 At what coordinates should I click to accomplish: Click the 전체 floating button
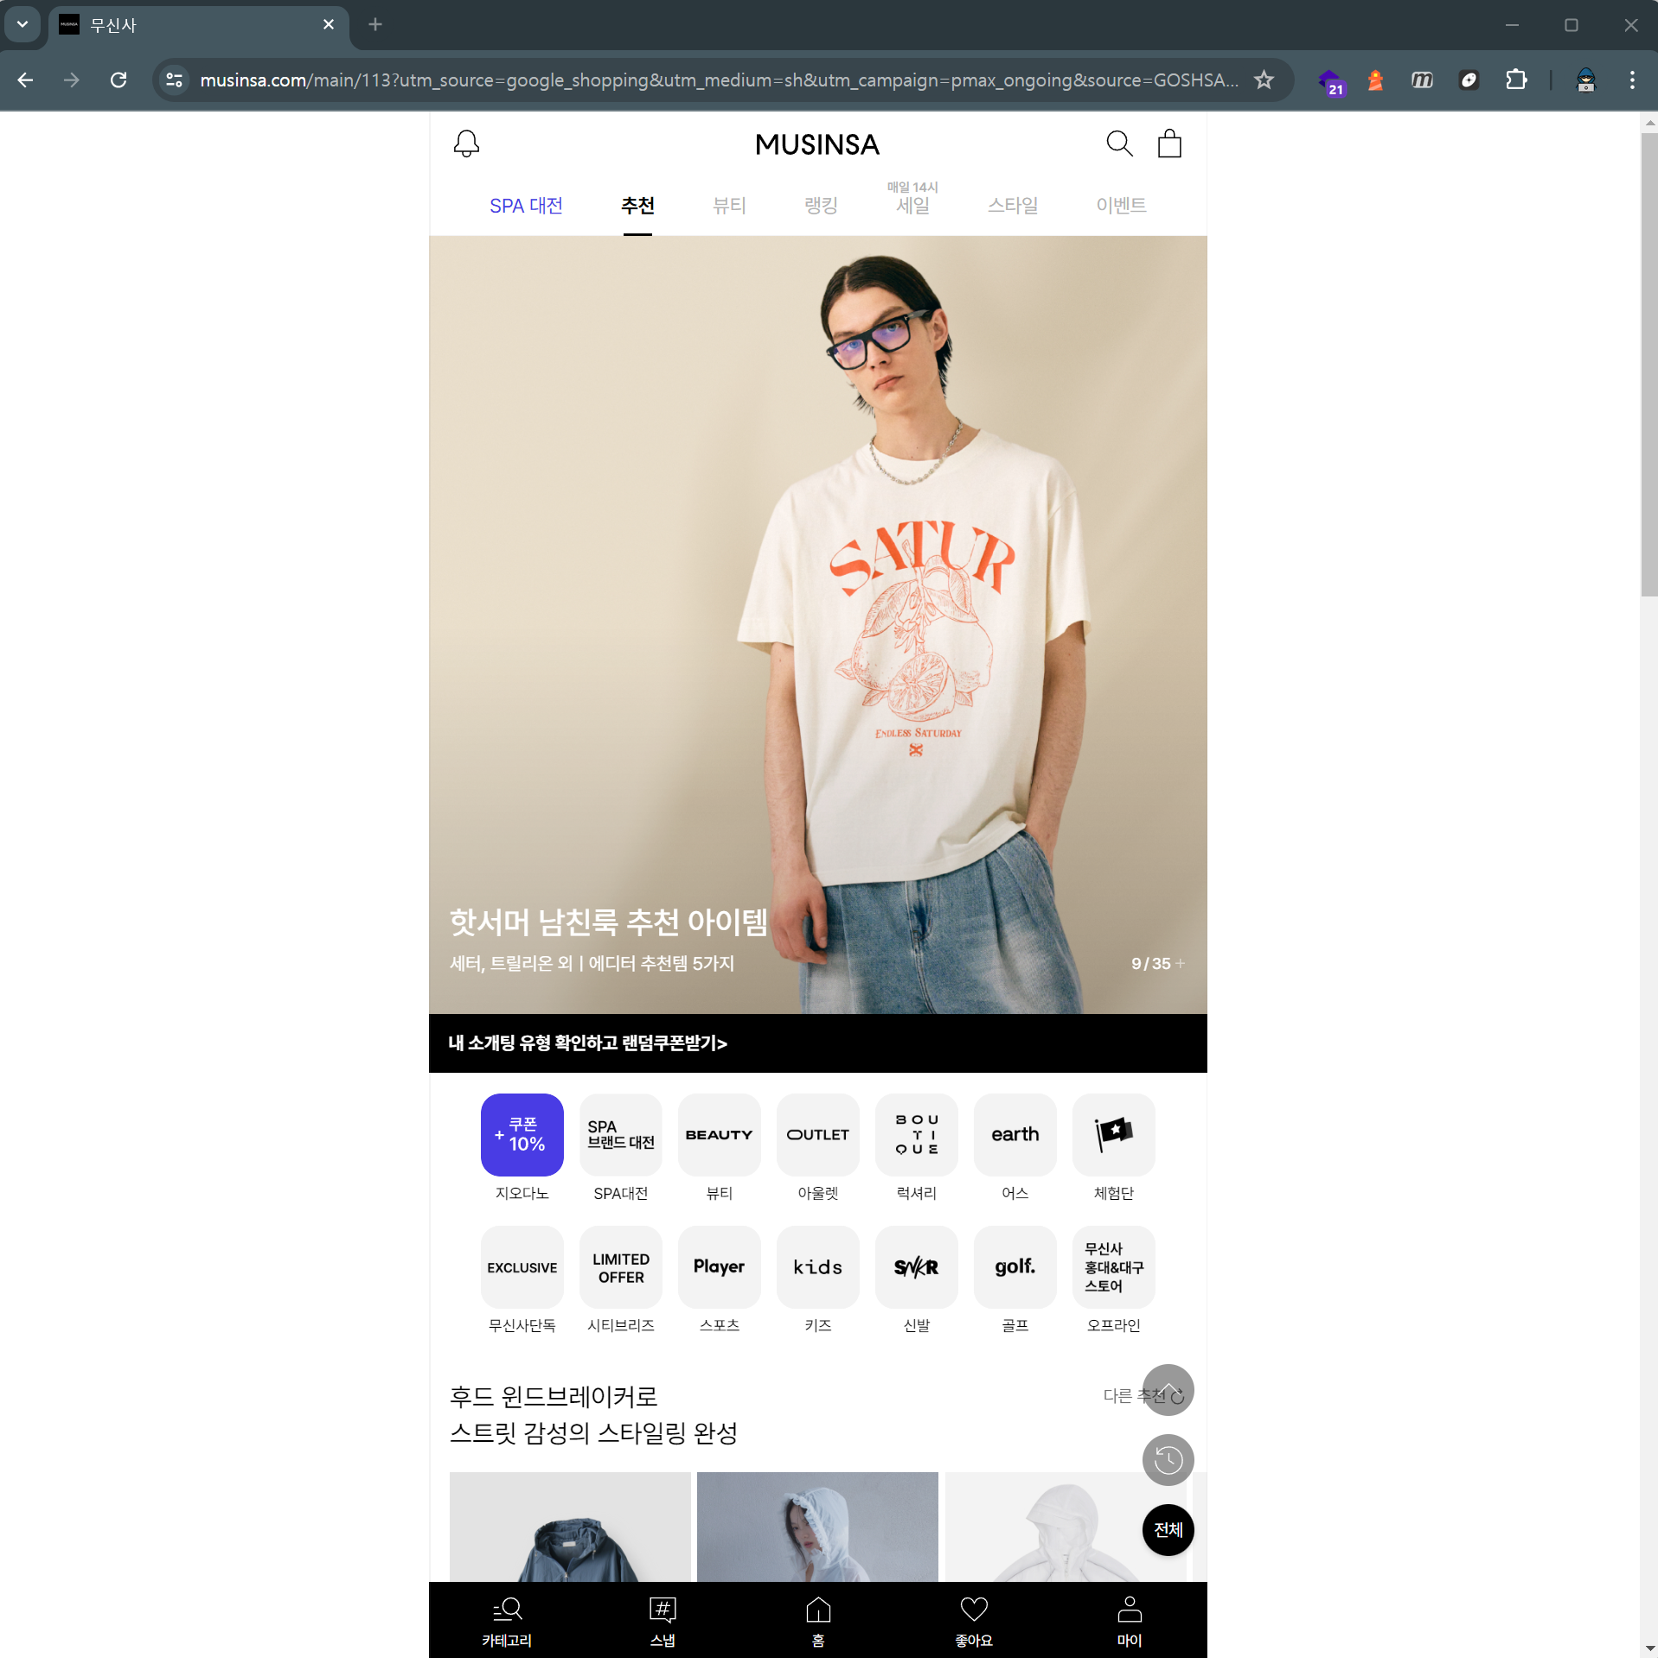tap(1168, 1530)
